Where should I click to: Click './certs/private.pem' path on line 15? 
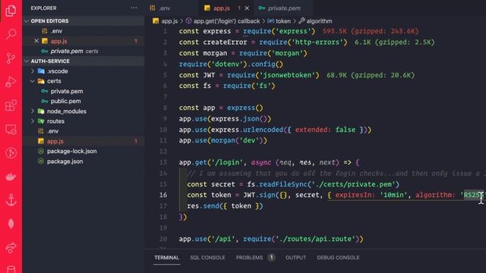(353, 184)
